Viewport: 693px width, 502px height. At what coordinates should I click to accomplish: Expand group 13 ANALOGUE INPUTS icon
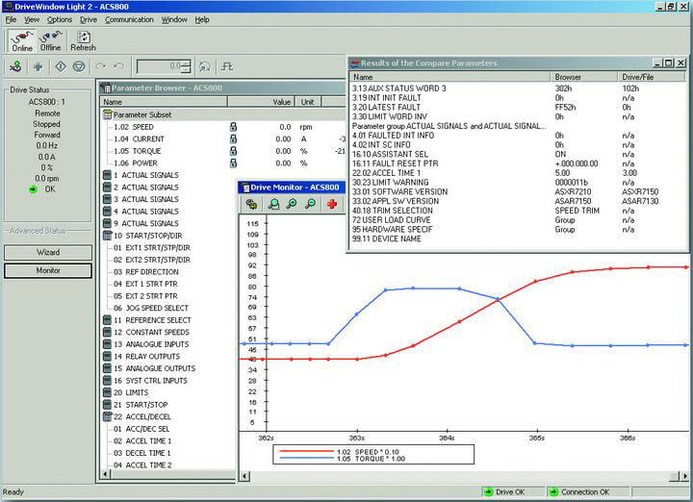pos(107,344)
